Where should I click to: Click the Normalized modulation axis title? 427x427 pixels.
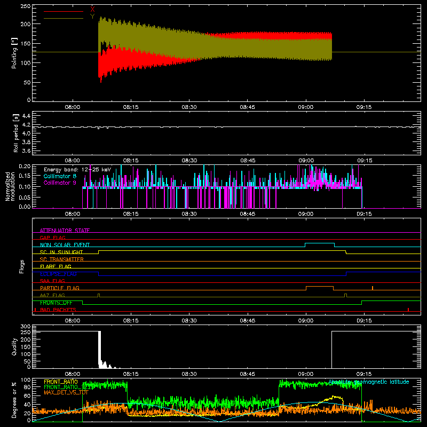pos(10,186)
